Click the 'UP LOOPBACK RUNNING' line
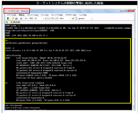 coord(39,90)
